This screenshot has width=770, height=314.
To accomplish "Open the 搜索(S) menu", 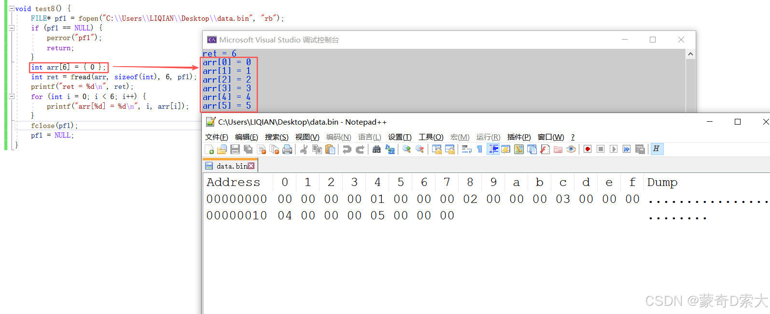I will pos(277,137).
